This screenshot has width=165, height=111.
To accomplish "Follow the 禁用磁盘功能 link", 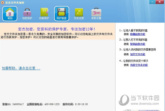I will 138,44.
